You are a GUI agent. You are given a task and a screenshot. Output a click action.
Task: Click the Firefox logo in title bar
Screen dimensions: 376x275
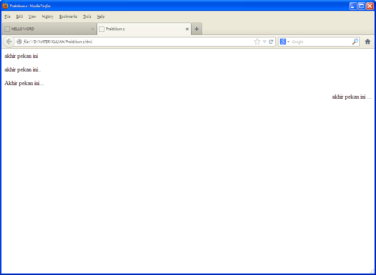5,6
